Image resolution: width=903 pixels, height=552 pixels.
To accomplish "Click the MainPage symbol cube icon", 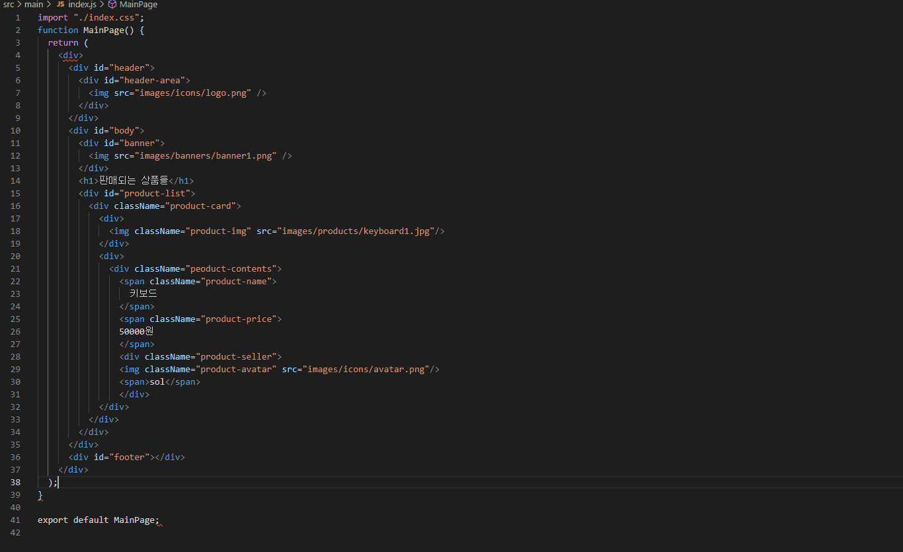I will (112, 5).
